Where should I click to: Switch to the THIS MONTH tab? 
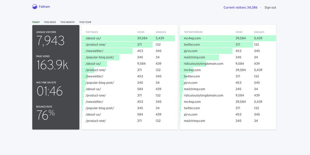pos(68,22)
